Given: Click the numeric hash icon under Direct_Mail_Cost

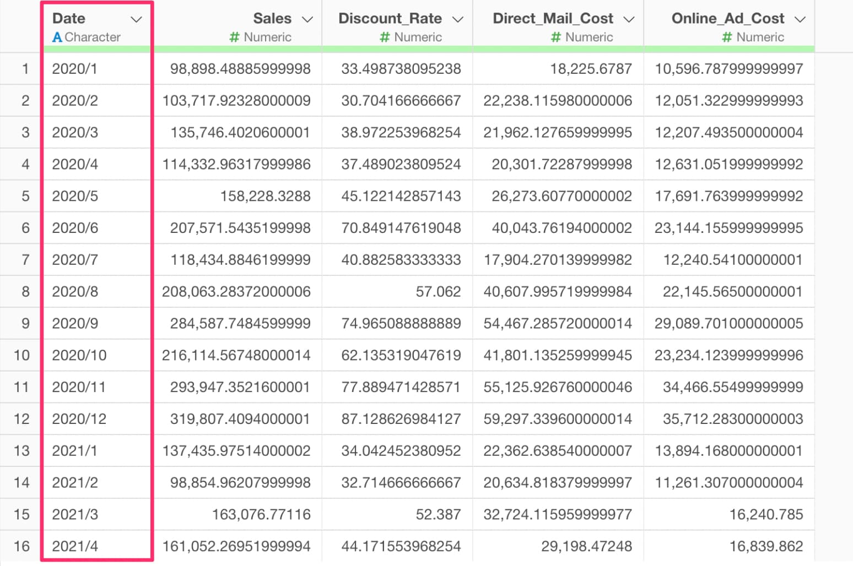Looking at the screenshot, I should [555, 37].
